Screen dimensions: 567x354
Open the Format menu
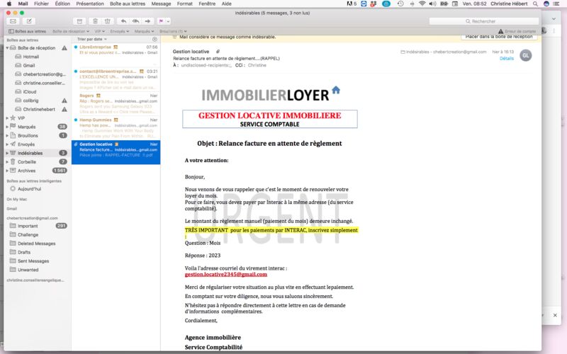coord(184,4)
